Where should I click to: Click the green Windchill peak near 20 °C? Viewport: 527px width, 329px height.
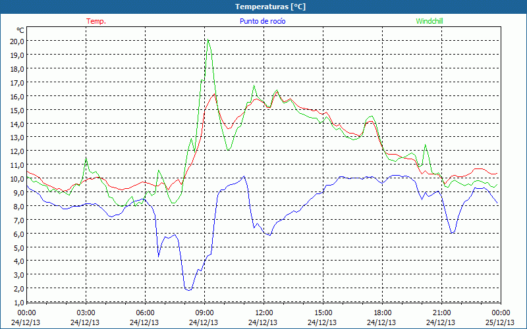[208, 39]
